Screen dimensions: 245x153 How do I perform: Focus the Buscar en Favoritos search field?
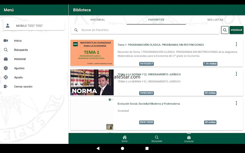tap(148, 30)
